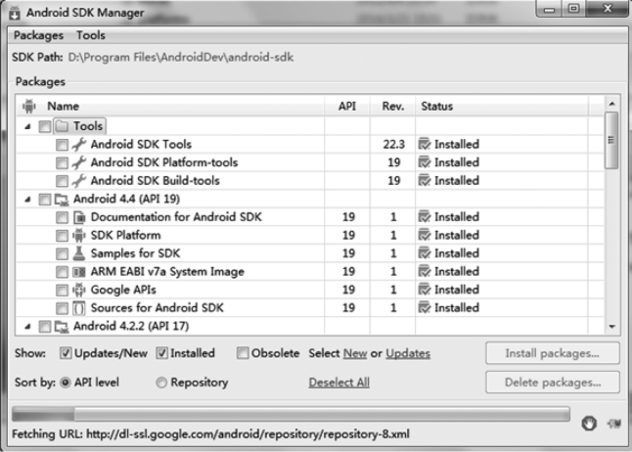
Task: Click the Deselect All link
Action: point(339,383)
